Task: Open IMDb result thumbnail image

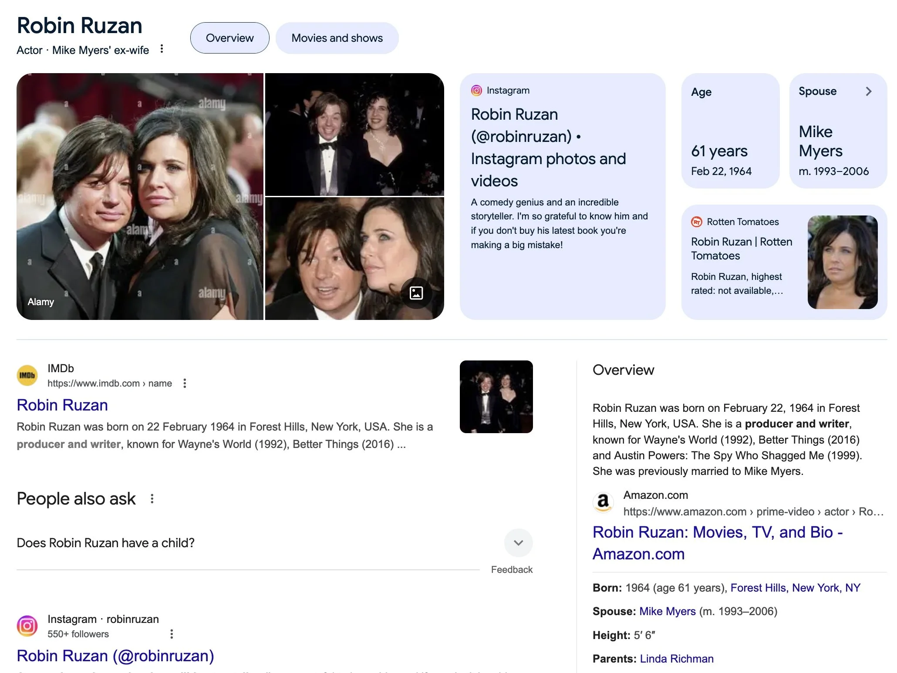Action: [x=496, y=397]
